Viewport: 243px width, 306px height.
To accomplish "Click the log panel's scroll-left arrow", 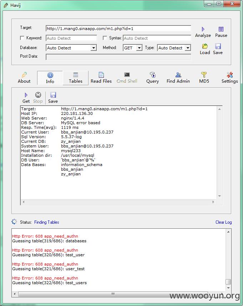I will click(15, 294).
